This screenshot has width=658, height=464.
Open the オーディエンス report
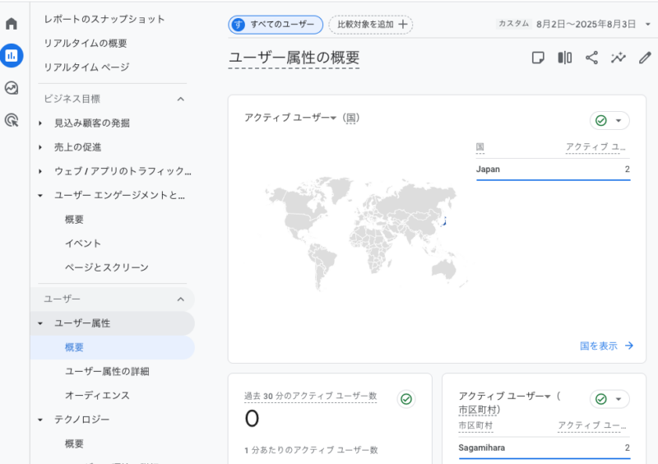97,395
